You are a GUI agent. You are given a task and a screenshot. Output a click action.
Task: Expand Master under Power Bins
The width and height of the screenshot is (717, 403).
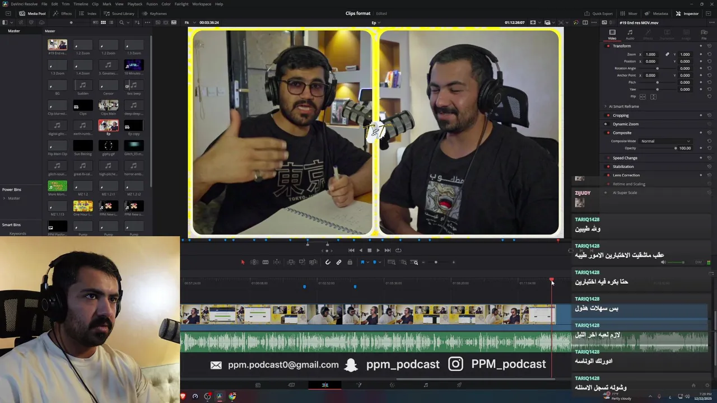(x=4, y=198)
